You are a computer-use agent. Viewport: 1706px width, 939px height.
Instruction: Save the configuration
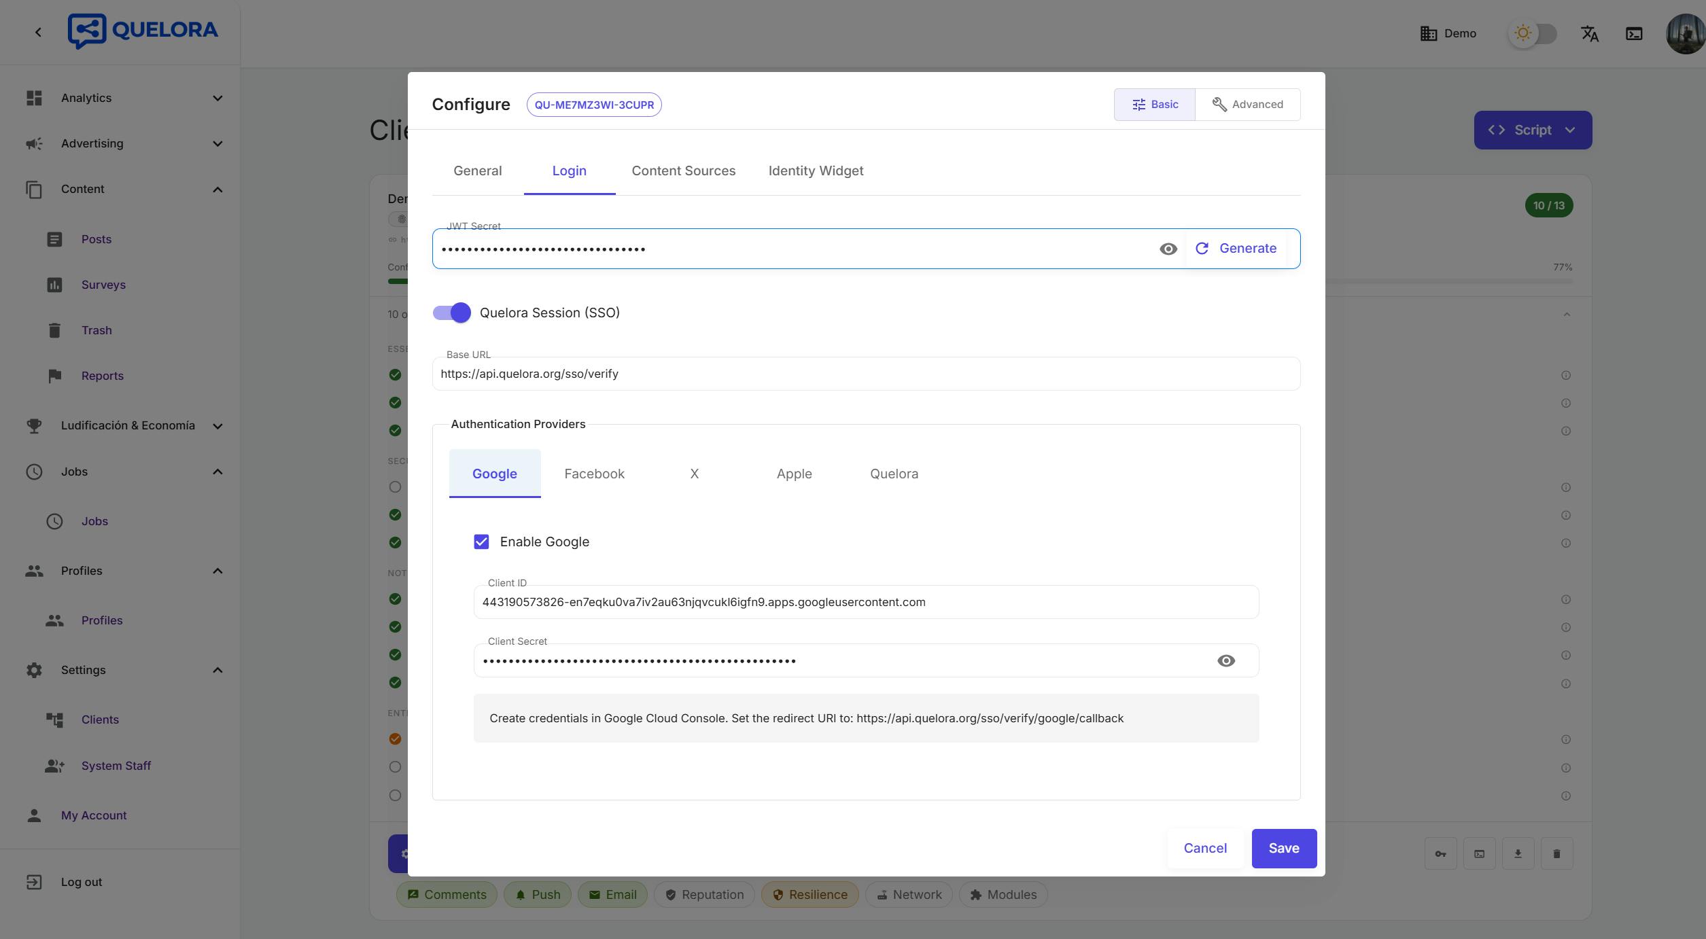click(1284, 849)
